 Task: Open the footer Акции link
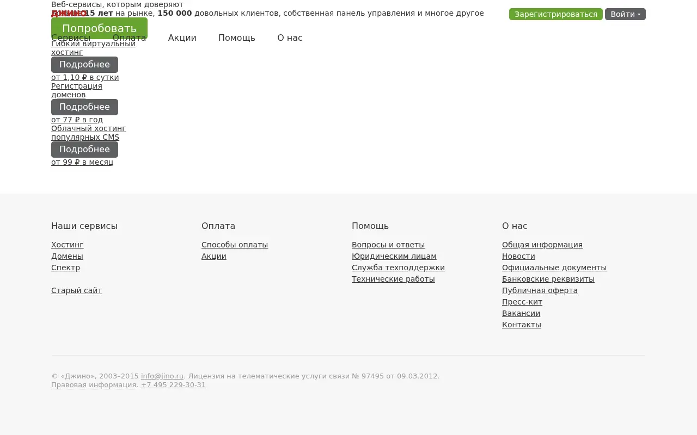tap(214, 256)
